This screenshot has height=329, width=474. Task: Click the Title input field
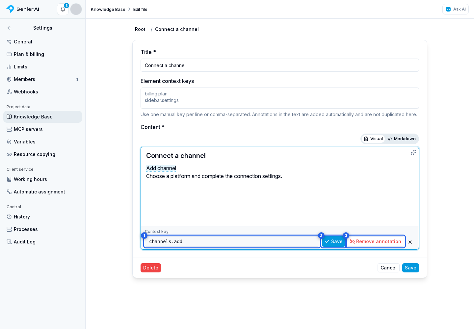(x=280, y=65)
